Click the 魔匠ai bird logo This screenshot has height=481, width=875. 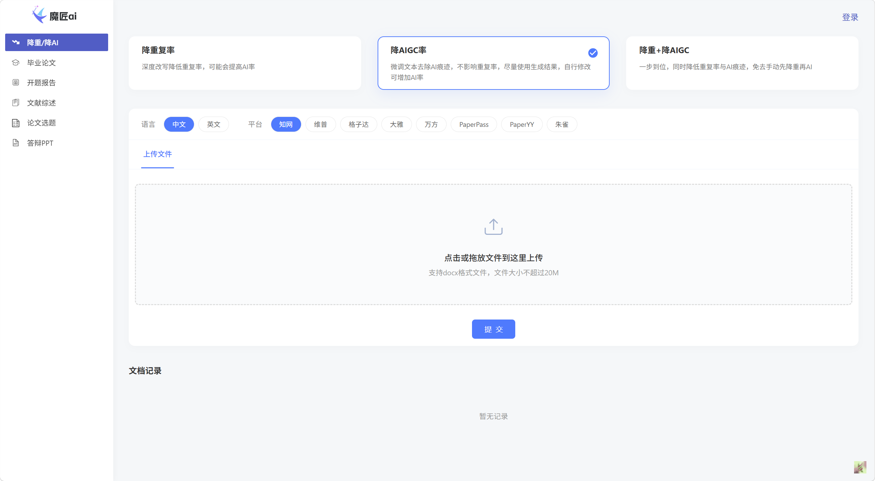point(39,15)
